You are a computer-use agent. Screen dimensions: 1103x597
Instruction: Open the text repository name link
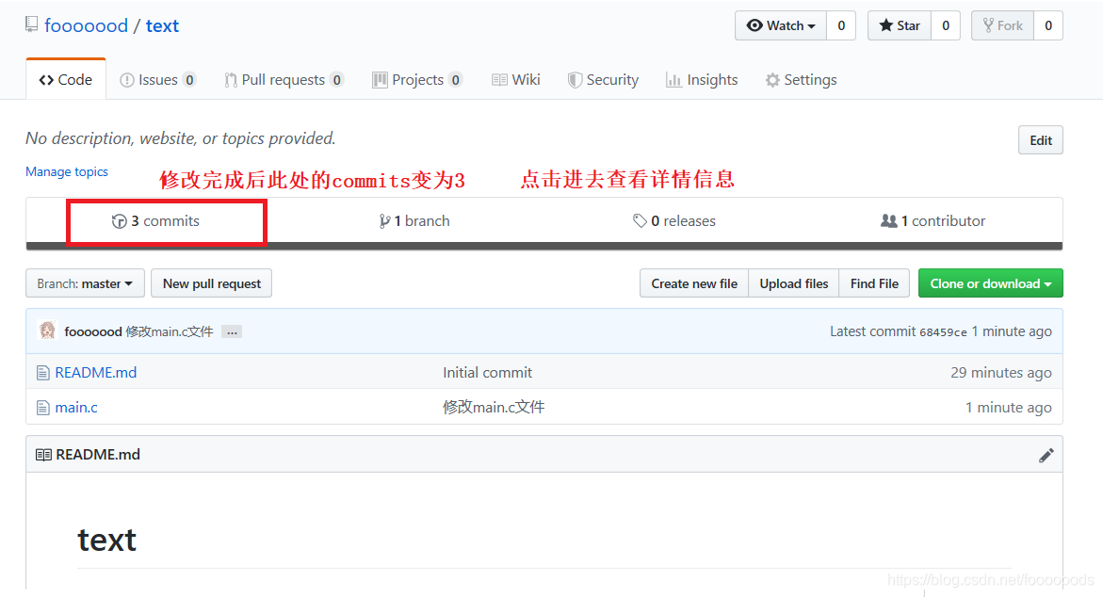163,26
